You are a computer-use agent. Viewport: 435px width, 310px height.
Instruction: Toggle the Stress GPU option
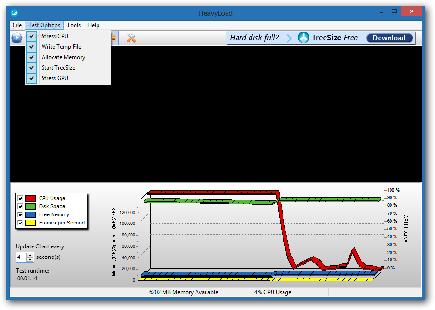click(68, 78)
